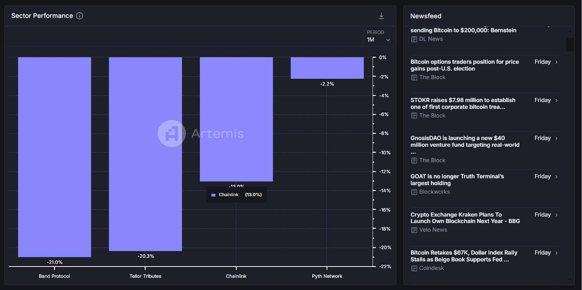Click the Band Protocol axis label

point(55,276)
